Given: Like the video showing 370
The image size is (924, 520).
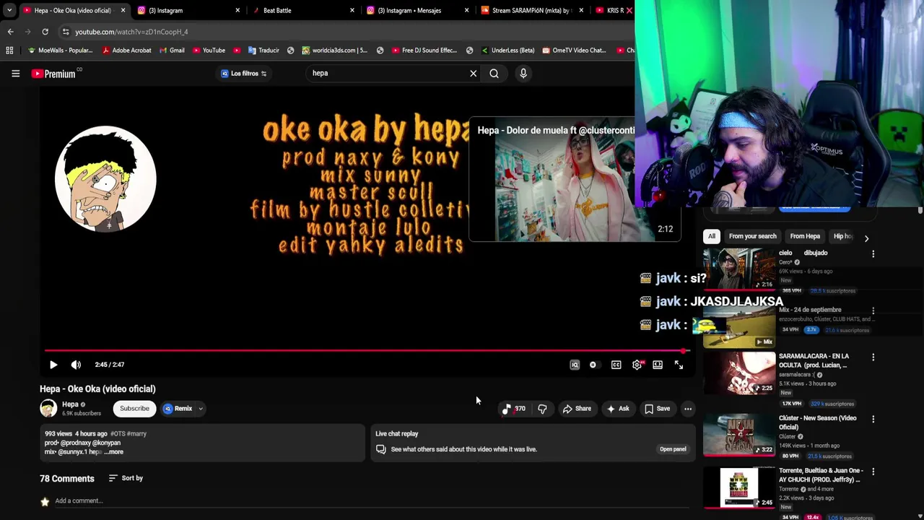Looking at the screenshot, I should [514, 409].
